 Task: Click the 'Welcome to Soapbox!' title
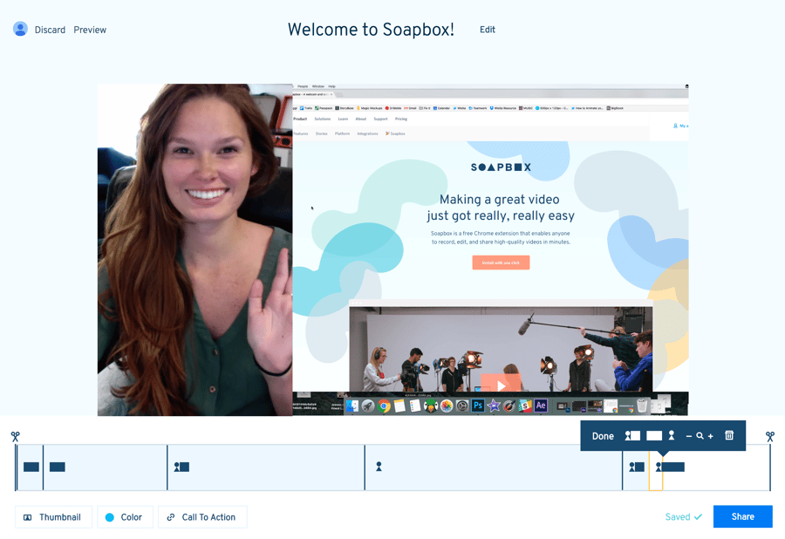(371, 30)
